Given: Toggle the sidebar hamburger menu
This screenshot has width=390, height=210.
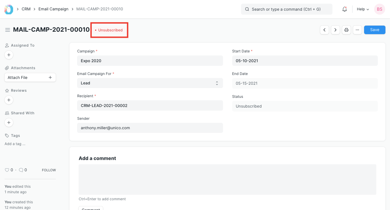Looking at the screenshot, I should pyautogui.click(x=8, y=30).
